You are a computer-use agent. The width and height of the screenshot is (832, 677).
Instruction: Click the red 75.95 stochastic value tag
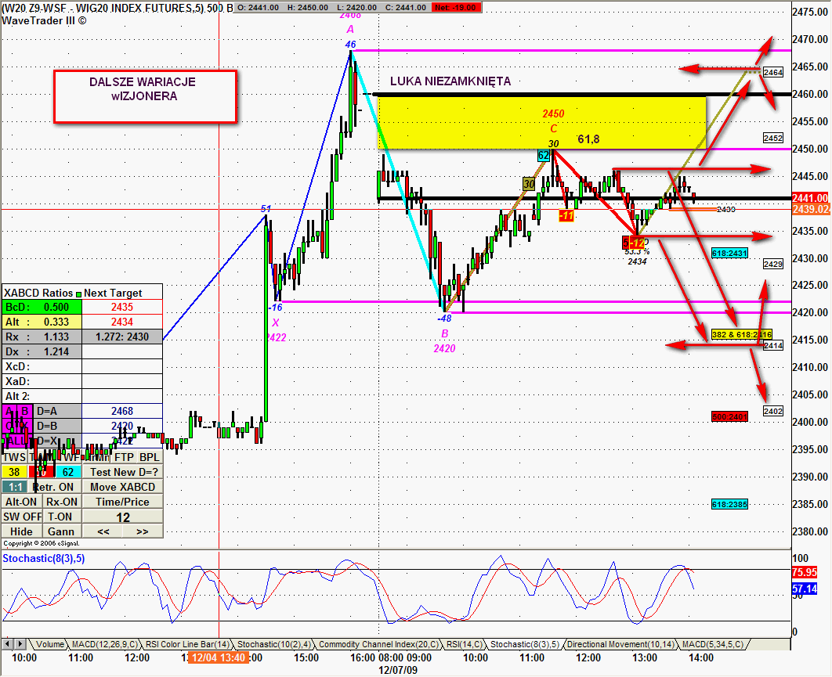coord(805,572)
